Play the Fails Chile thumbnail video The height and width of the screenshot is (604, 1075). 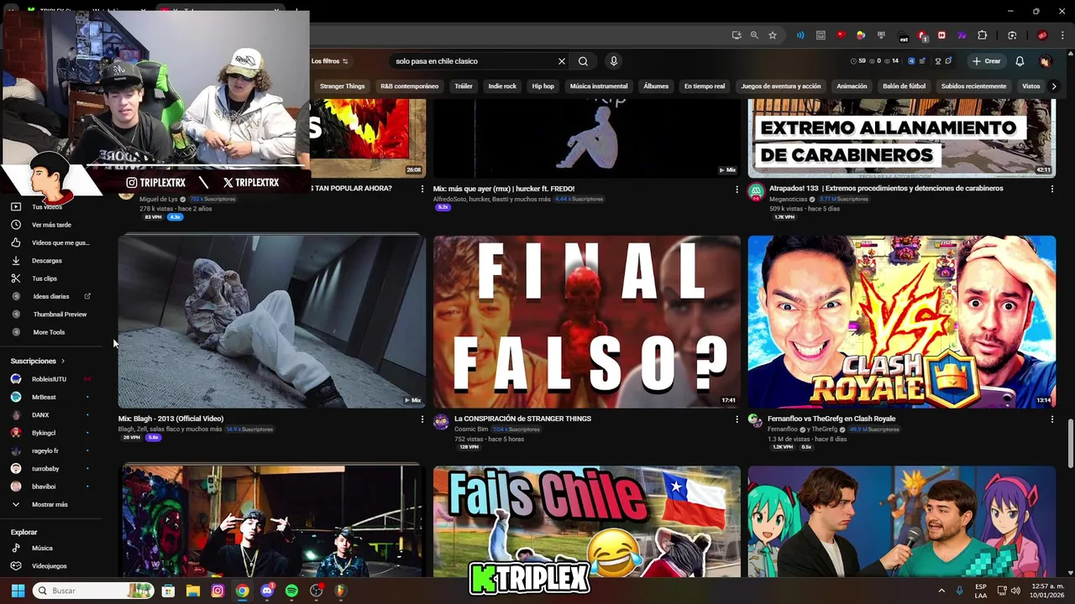(587, 521)
